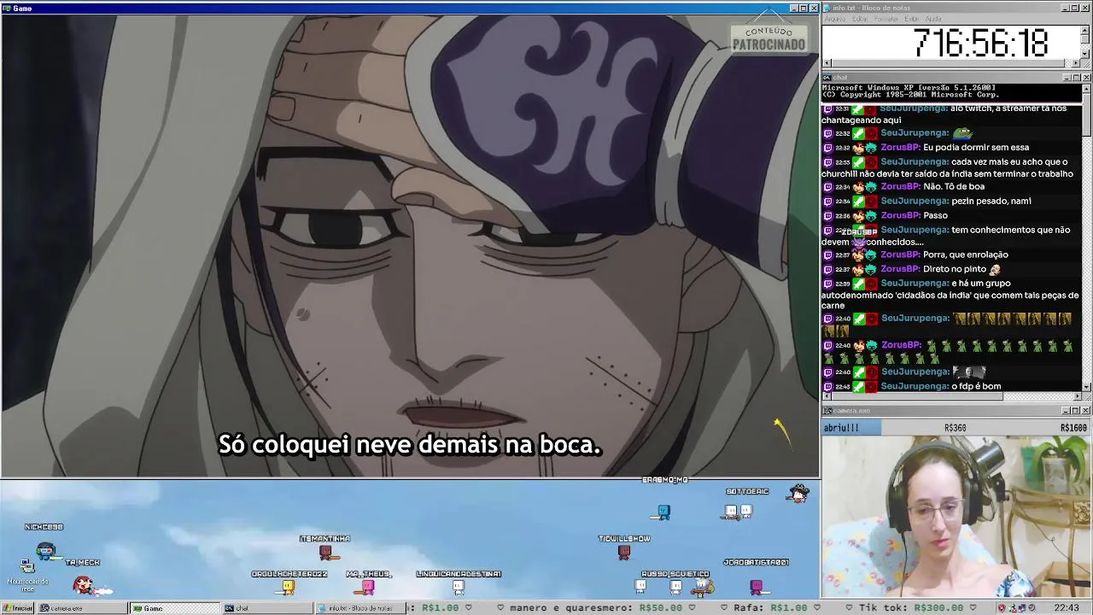Click the pink avatar under MA_THEUS_
The height and width of the screenshot is (615, 1093).
click(368, 587)
